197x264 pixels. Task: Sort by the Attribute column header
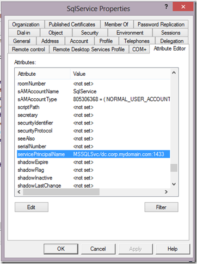click(43, 74)
